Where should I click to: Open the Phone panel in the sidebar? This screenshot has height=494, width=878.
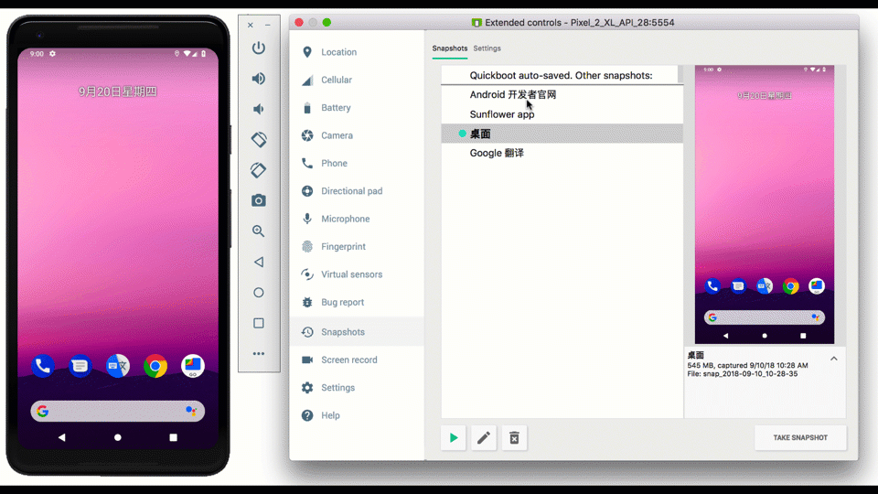357,163
